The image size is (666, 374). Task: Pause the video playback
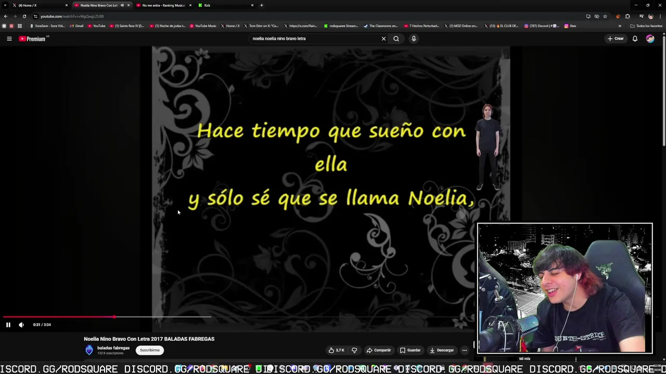click(x=8, y=325)
